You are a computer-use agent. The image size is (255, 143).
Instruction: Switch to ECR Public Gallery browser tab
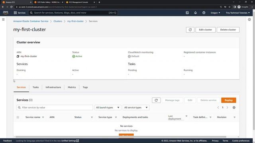click(49, 2)
